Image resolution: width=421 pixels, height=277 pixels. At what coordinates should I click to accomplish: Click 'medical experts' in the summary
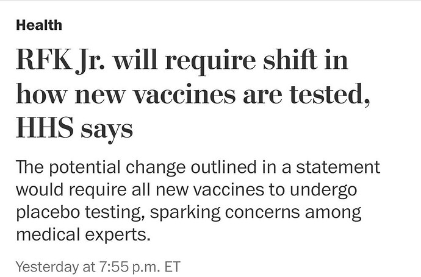click(82, 234)
